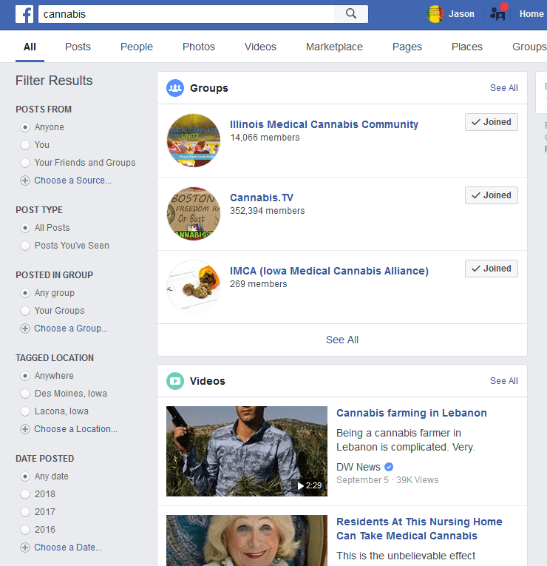Switch to the Posts tab
This screenshot has height=566, width=547.
pyautogui.click(x=78, y=47)
